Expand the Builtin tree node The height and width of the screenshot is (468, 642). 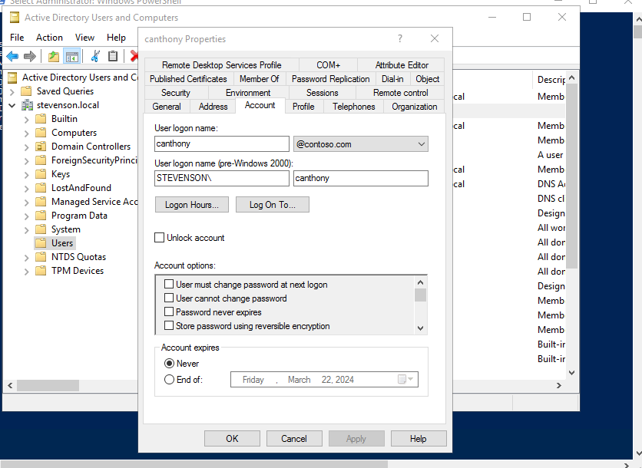(27, 119)
